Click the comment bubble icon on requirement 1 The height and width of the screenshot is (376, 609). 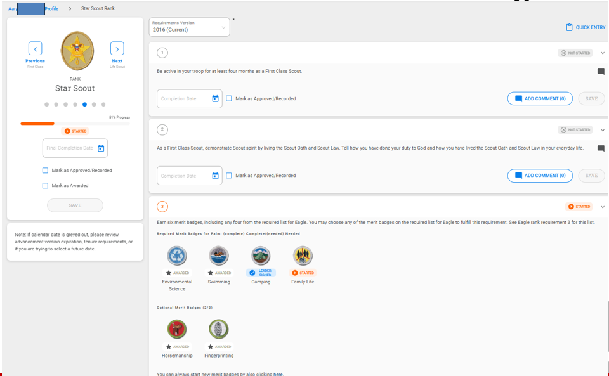(601, 72)
